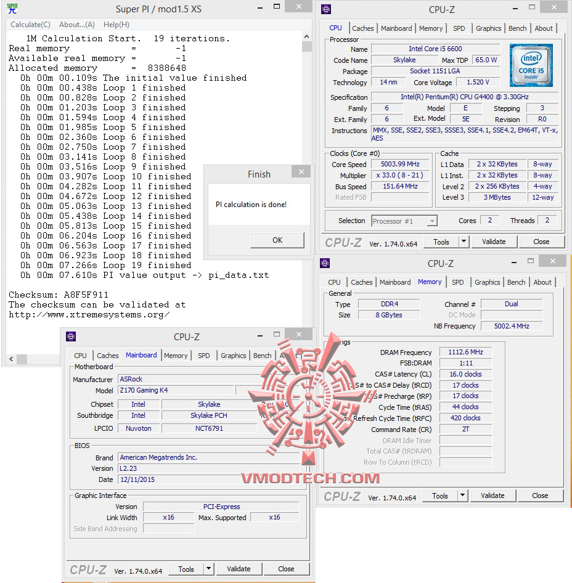The height and width of the screenshot is (583, 572).
Task: Switch to Caches tab in top CPU-Z window
Action: (x=362, y=28)
